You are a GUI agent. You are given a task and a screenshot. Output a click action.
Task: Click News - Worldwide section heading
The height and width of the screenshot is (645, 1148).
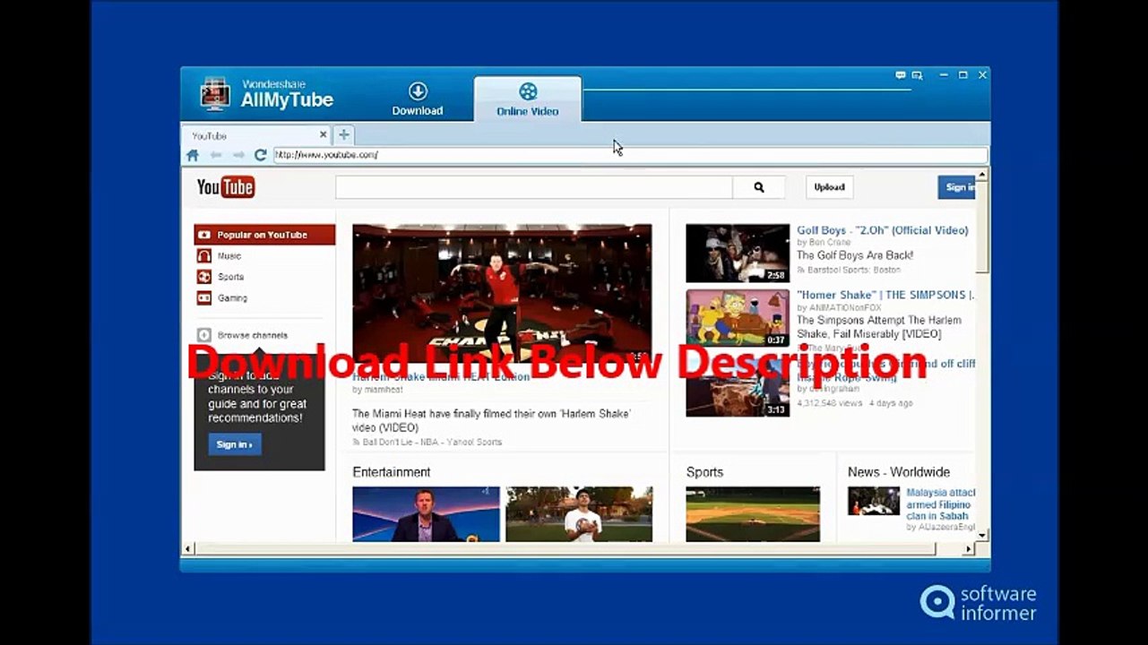click(899, 472)
